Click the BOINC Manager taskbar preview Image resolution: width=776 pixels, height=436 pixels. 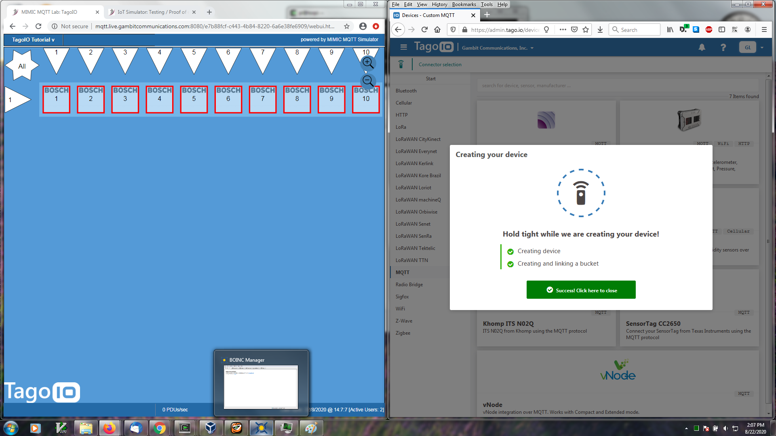tap(261, 383)
